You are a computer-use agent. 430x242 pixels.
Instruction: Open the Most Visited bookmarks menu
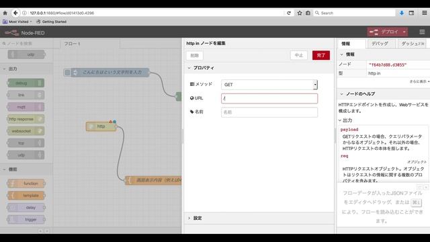17,22
